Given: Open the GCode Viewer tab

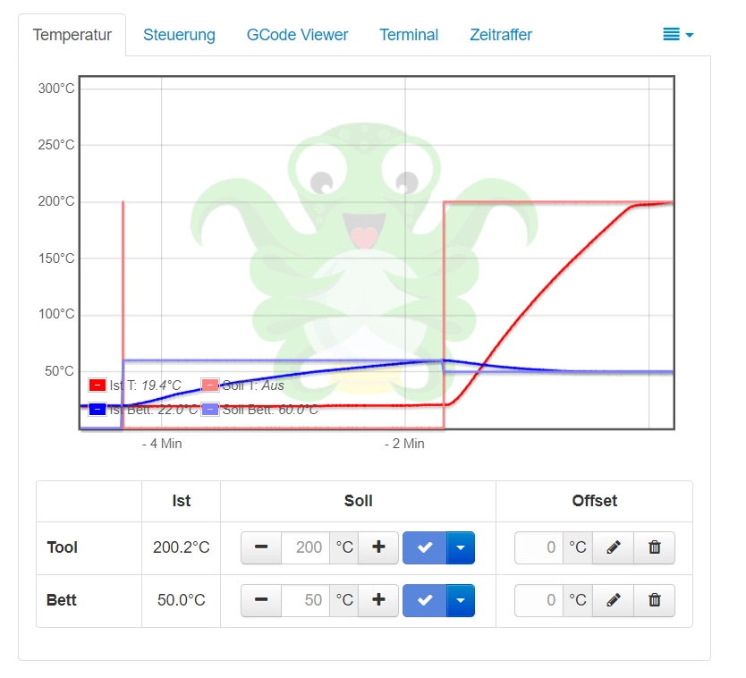Looking at the screenshot, I should click(x=297, y=35).
